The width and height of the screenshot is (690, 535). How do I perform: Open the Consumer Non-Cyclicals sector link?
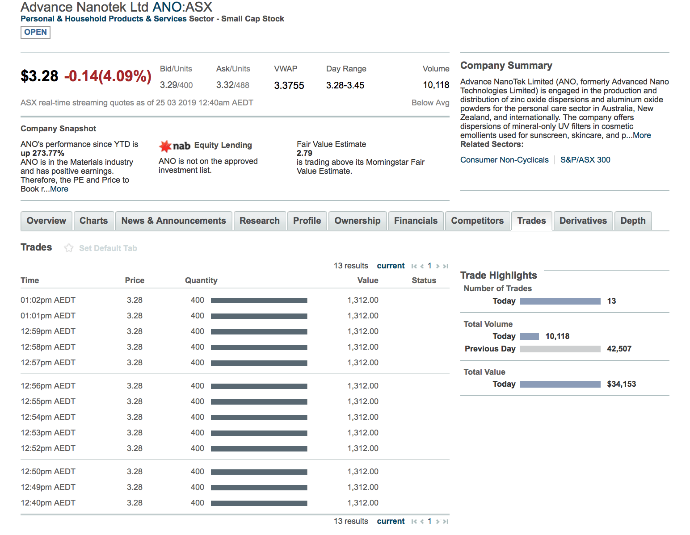[x=505, y=160]
